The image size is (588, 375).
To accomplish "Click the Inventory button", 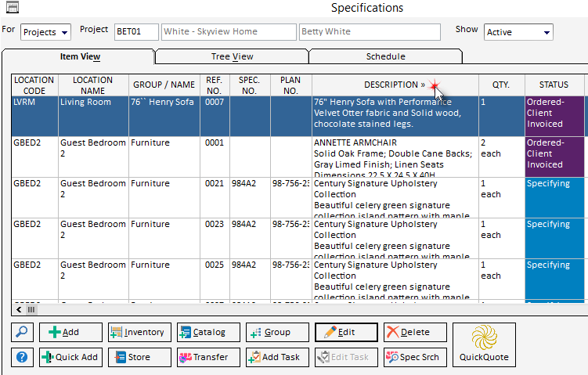I will 139,332.
